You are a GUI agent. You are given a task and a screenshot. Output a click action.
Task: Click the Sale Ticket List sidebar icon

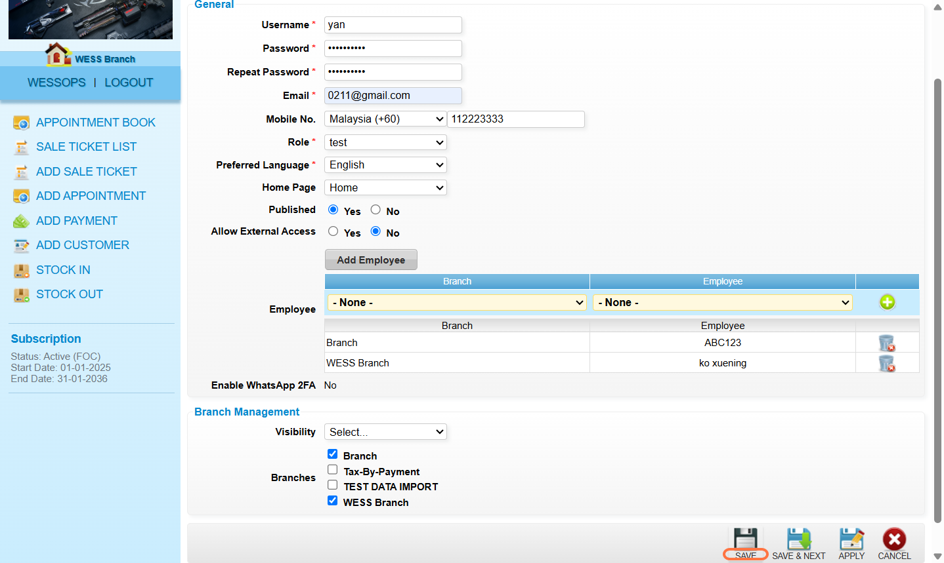point(22,147)
